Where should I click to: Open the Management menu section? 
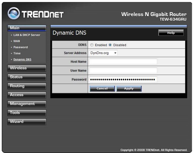pos(27,104)
